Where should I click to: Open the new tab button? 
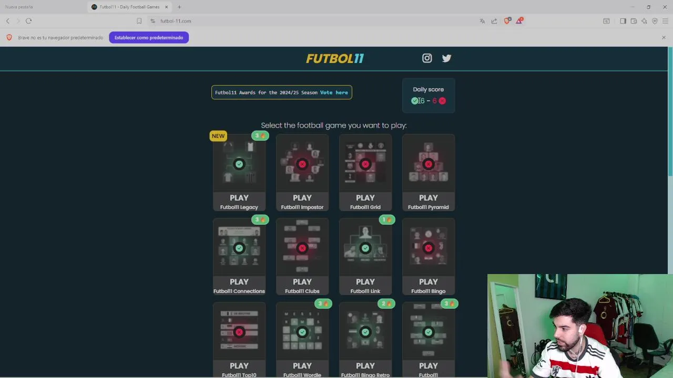click(179, 7)
